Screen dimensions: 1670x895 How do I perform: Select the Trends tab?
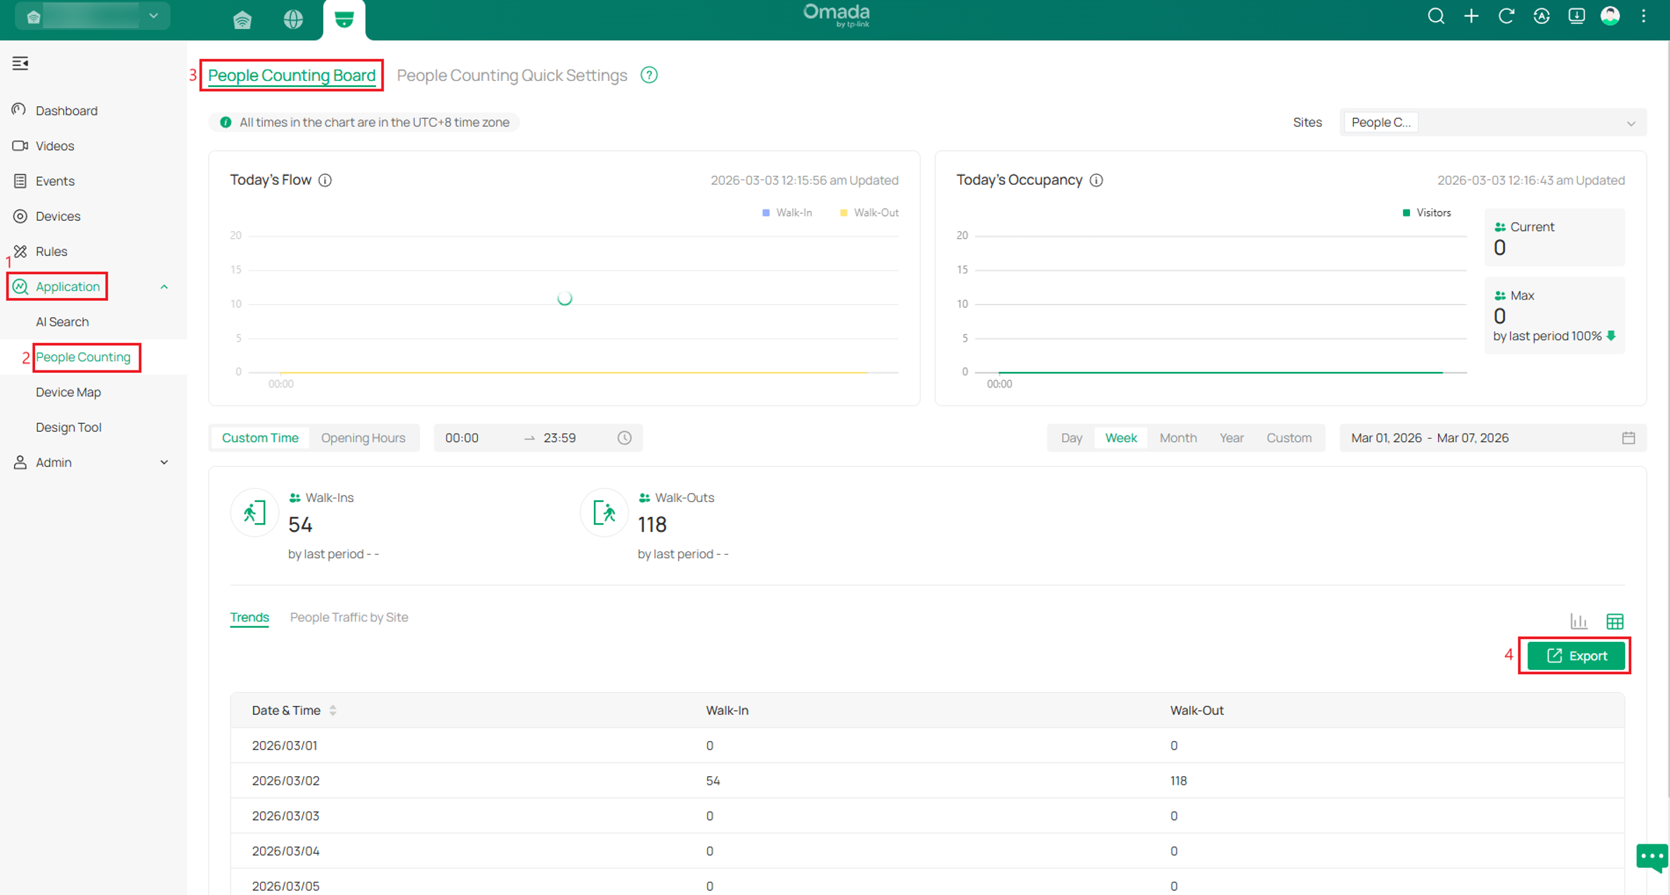tap(250, 617)
